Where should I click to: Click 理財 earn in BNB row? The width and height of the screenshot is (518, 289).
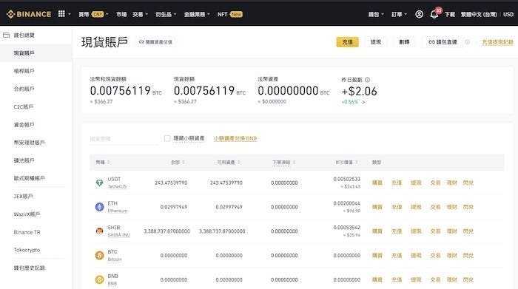point(451,279)
